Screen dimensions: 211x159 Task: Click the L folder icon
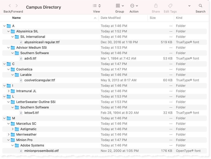point(9,96)
